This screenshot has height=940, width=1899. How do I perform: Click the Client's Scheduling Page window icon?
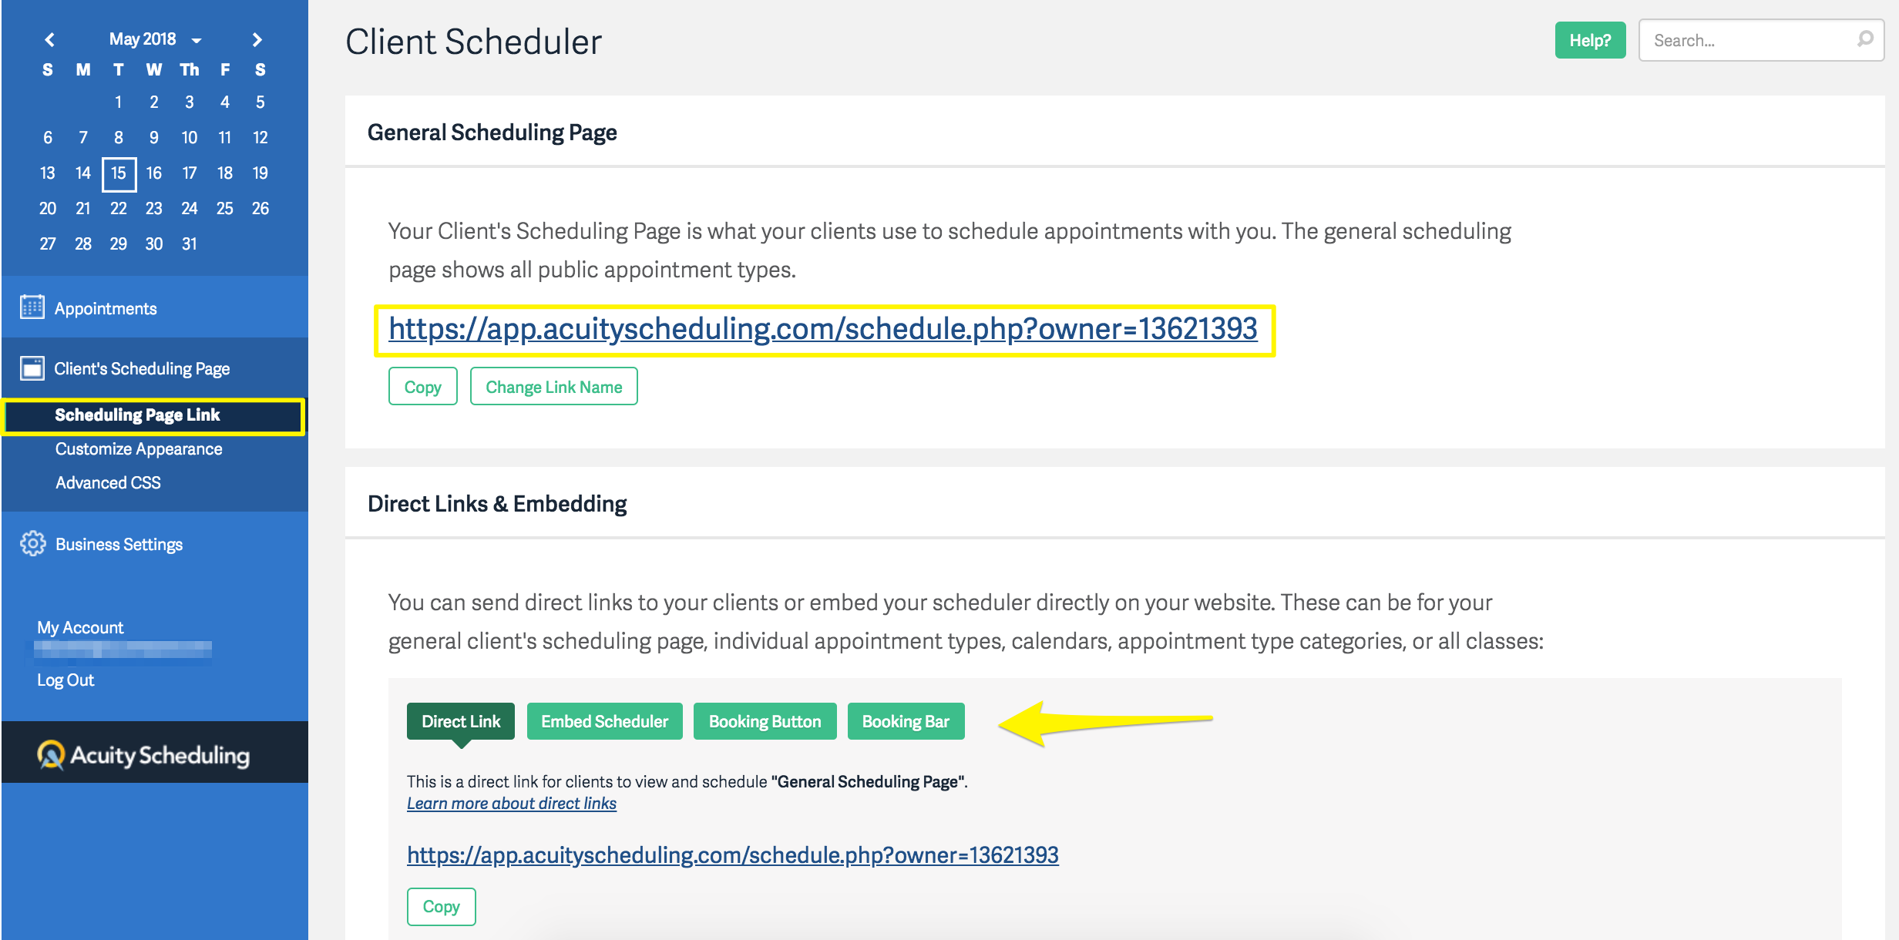32,368
